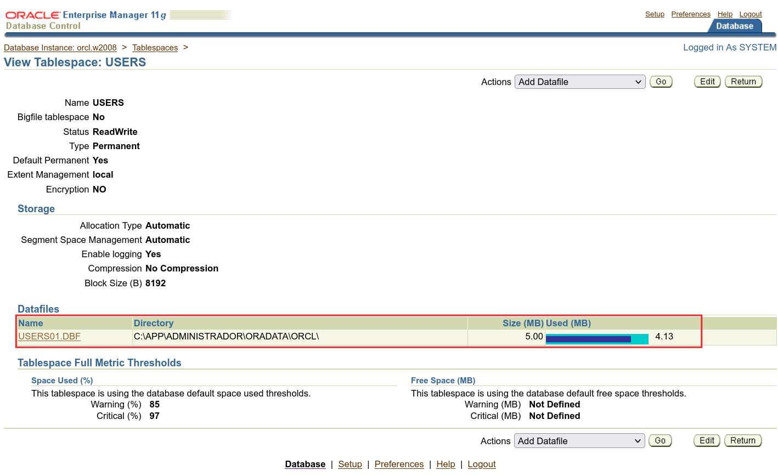The image size is (778, 476).
Task: Select the Database tab
Action: tap(735, 26)
